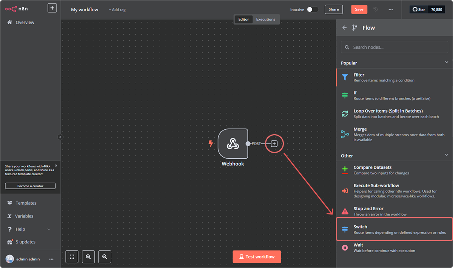Click the Stop and Error title text
Image resolution: width=453 pixels, height=268 pixels.
tap(368, 209)
